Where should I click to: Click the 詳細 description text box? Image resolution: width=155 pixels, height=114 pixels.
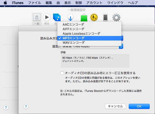(95, 61)
